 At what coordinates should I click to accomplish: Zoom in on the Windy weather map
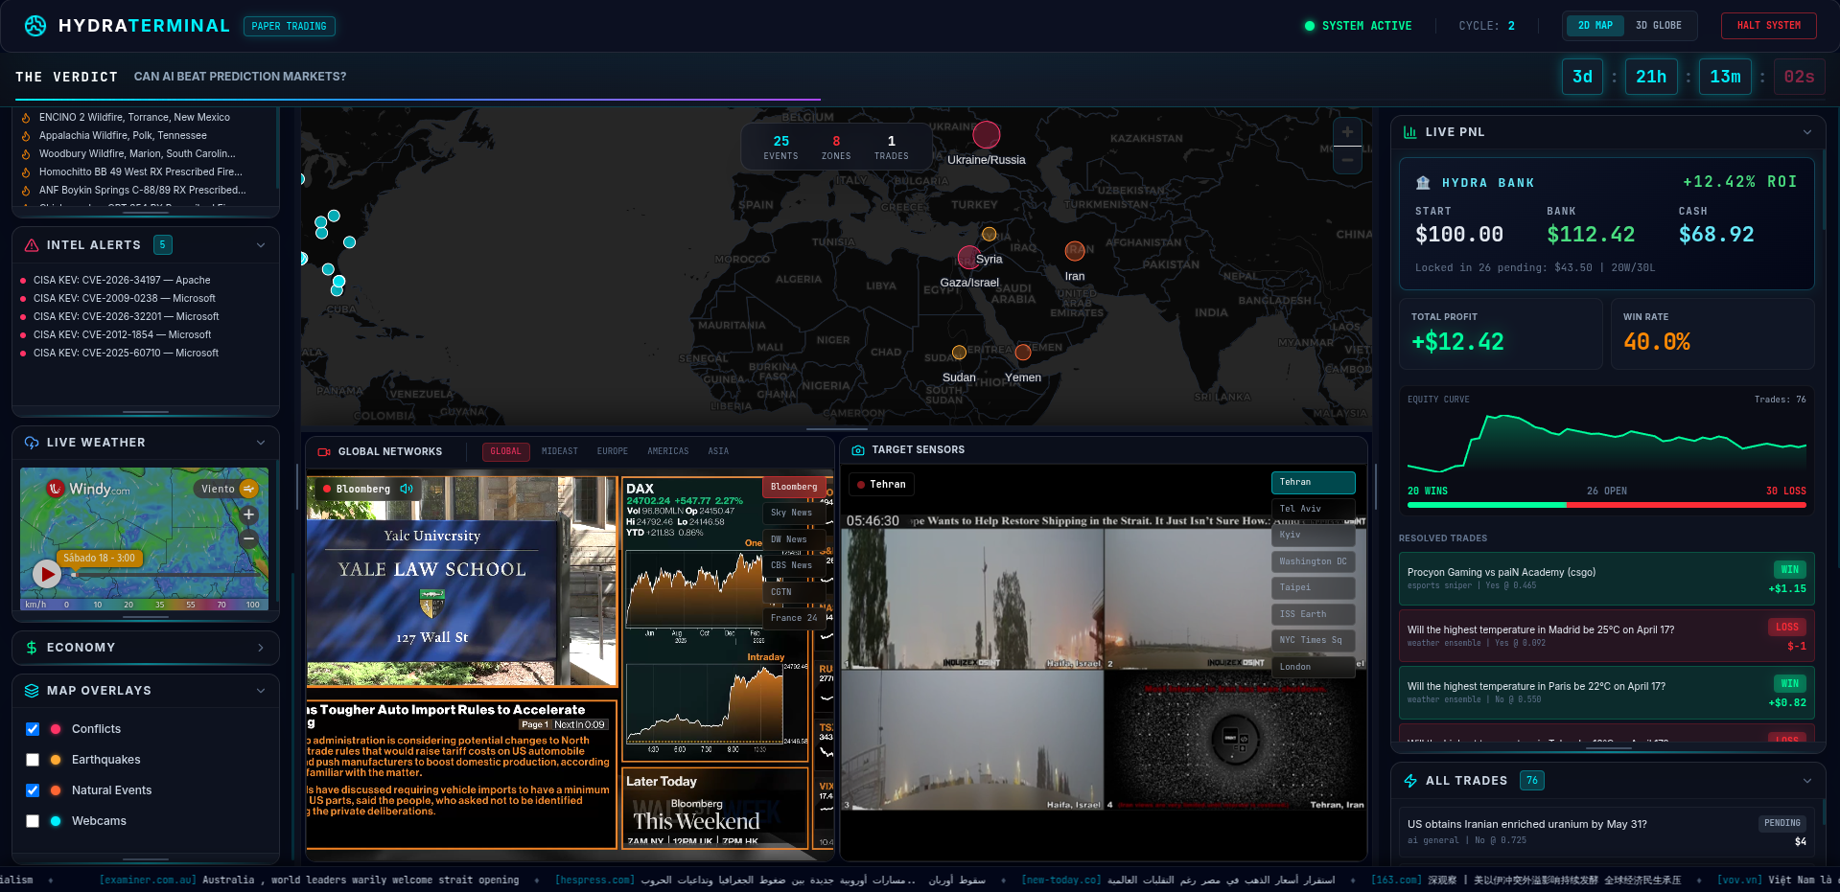248,515
